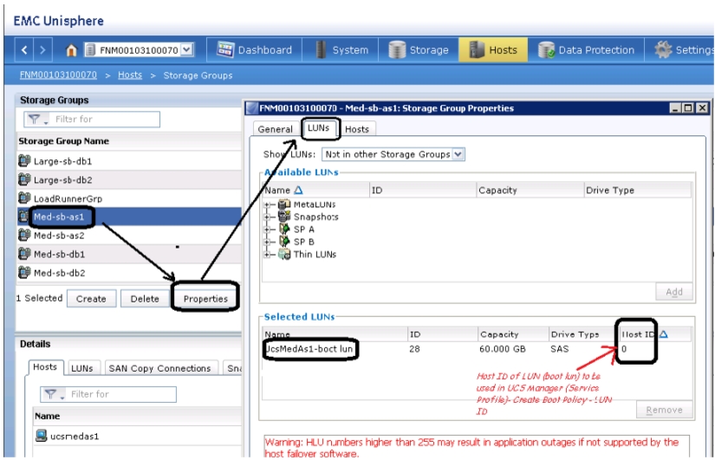Select the Large-sb-db2 storage group icon
The height and width of the screenshot is (460, 715).
[x=24, y=179]
